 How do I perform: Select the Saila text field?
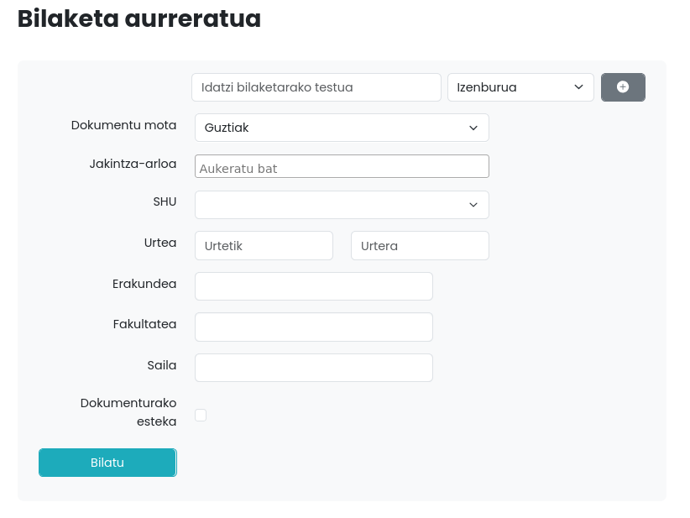[x=314, y=368]
